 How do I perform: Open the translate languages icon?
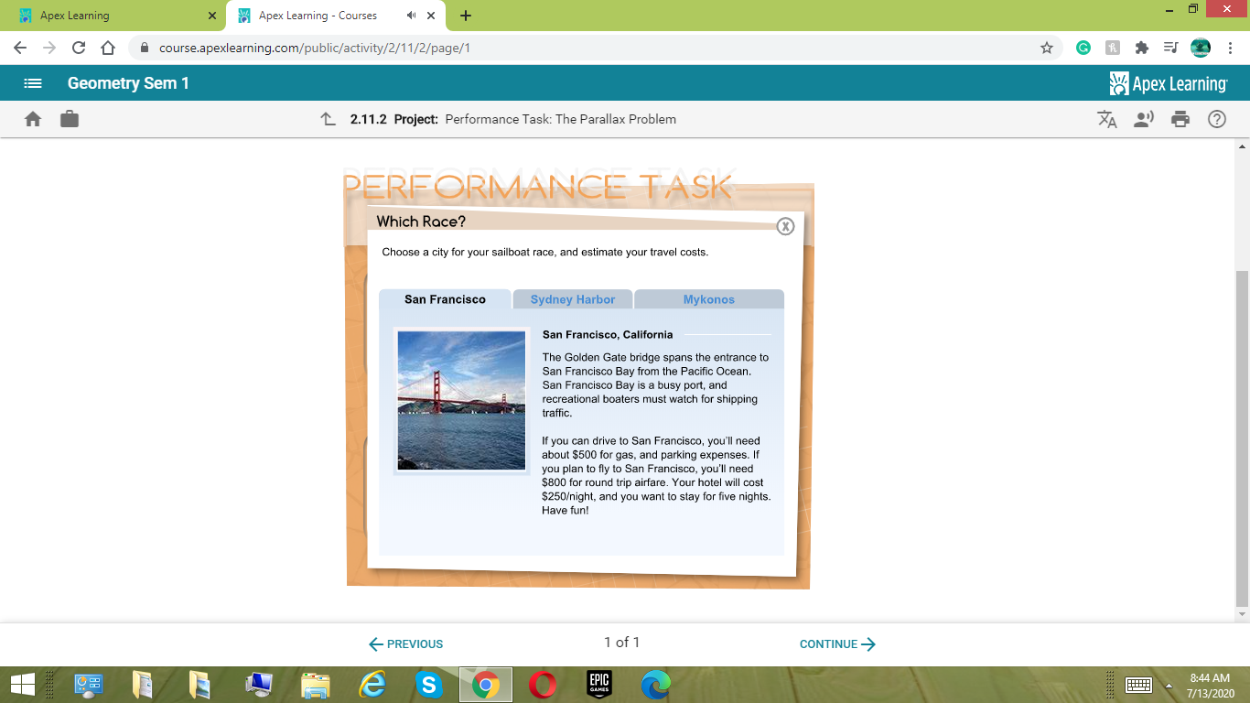click(x=1107, y=119)
